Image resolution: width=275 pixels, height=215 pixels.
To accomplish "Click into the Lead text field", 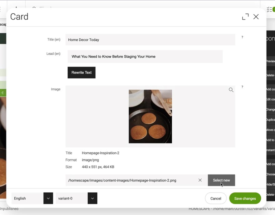I will 145,57.
